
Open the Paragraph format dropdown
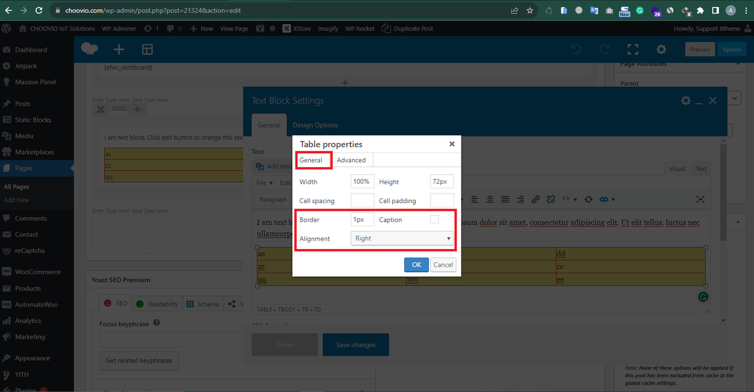coord(273,200)
